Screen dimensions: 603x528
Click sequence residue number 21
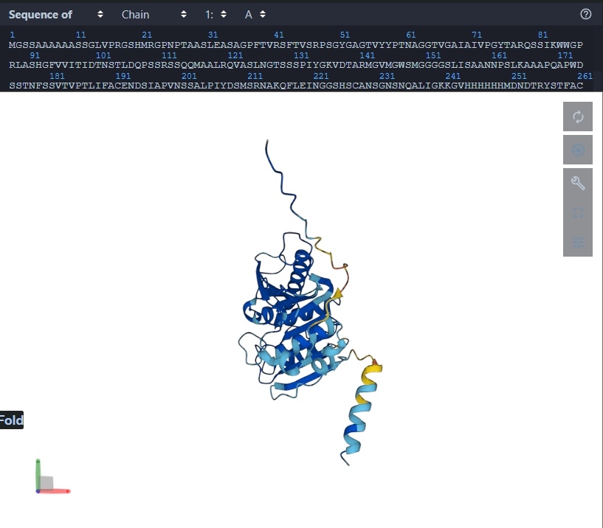point(147,35)
